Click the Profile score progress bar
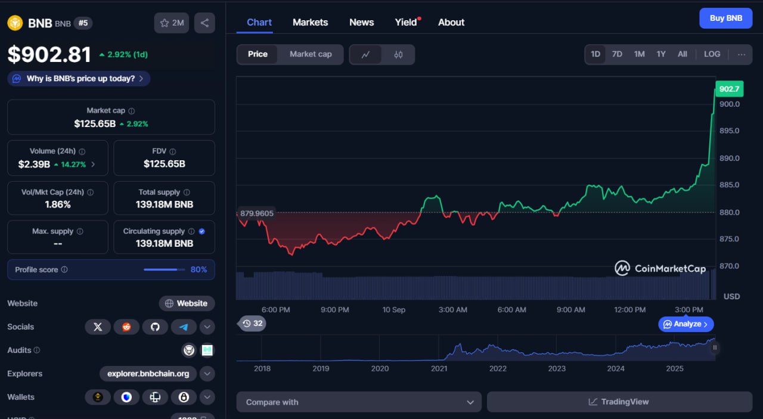 click(165, 269)
